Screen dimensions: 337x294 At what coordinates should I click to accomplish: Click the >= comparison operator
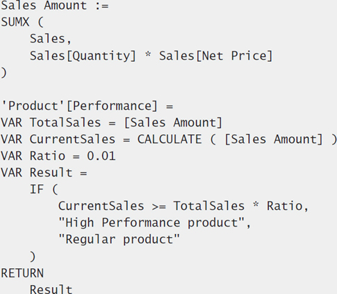coord(159,206)
